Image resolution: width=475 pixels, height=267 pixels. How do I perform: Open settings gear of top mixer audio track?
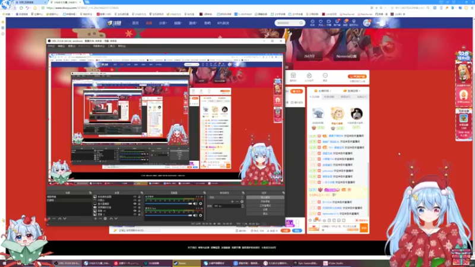pyautogui.click(x=201, y=204)
